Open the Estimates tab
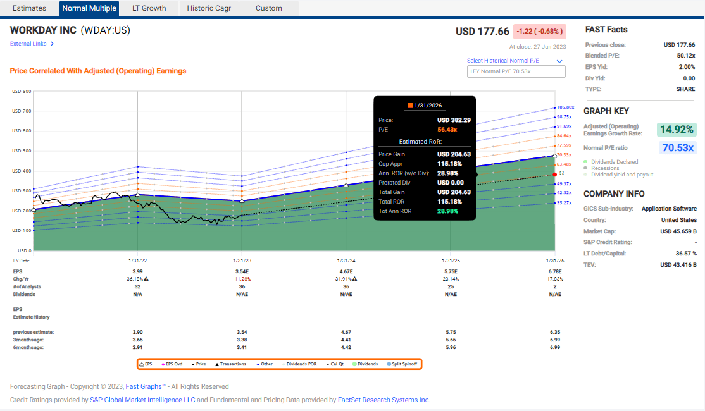The image size is (705, 411). point(30,8)
